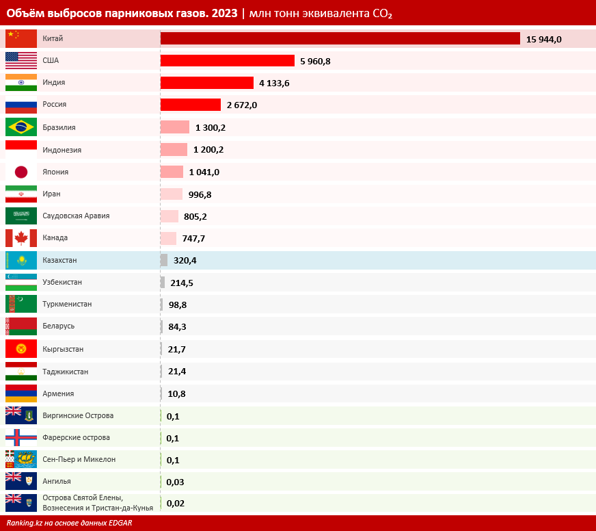The width and height of the screenshot is (596, 531).
Task: Click the Belarus flag icon
Action: coord(21,326)
